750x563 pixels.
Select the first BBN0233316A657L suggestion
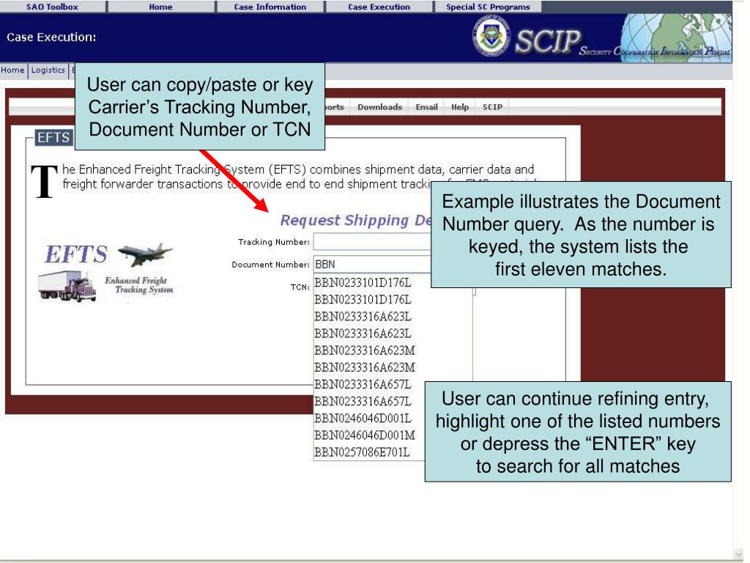[x=363, y=384]
